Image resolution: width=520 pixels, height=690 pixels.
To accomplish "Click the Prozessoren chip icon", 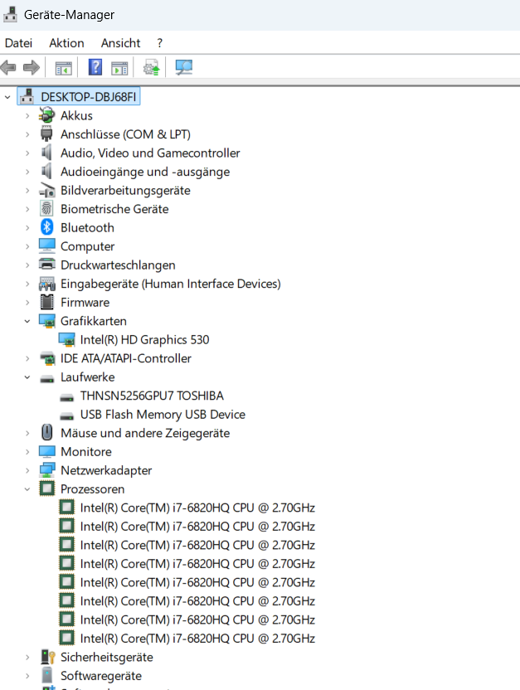I will point(46,488).
